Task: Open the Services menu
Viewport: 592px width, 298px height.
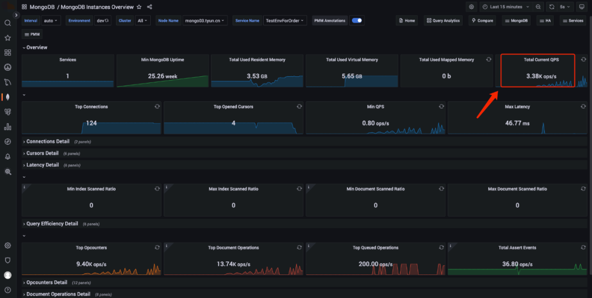Action: 573,20
